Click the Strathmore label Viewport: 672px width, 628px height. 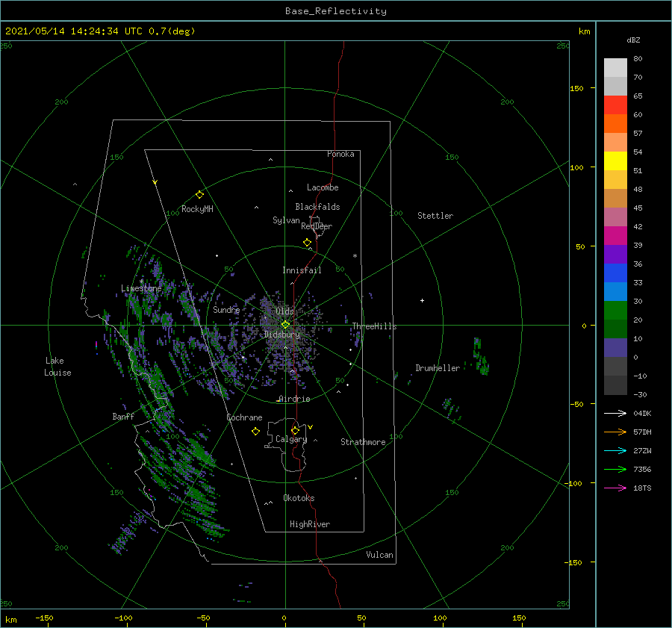[363, 442]
